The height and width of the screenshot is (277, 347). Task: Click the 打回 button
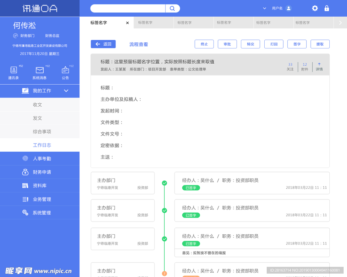pos(274,44)
